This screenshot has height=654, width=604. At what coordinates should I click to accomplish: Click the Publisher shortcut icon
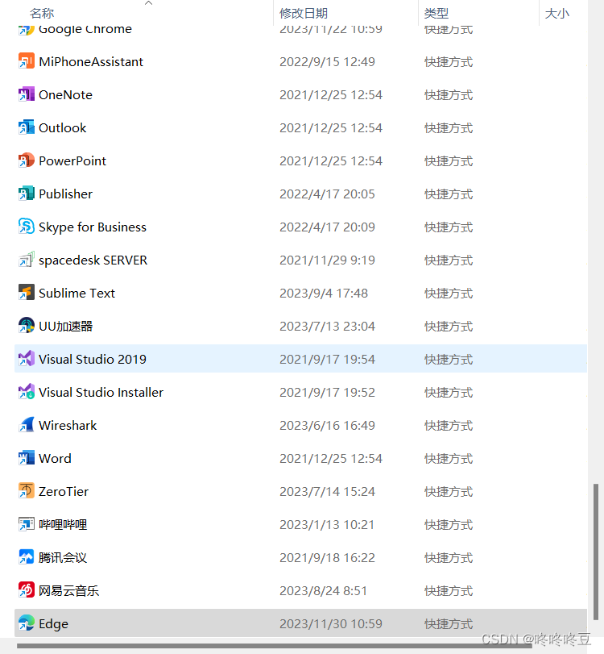pyautogui.click(x=27, y=194)
